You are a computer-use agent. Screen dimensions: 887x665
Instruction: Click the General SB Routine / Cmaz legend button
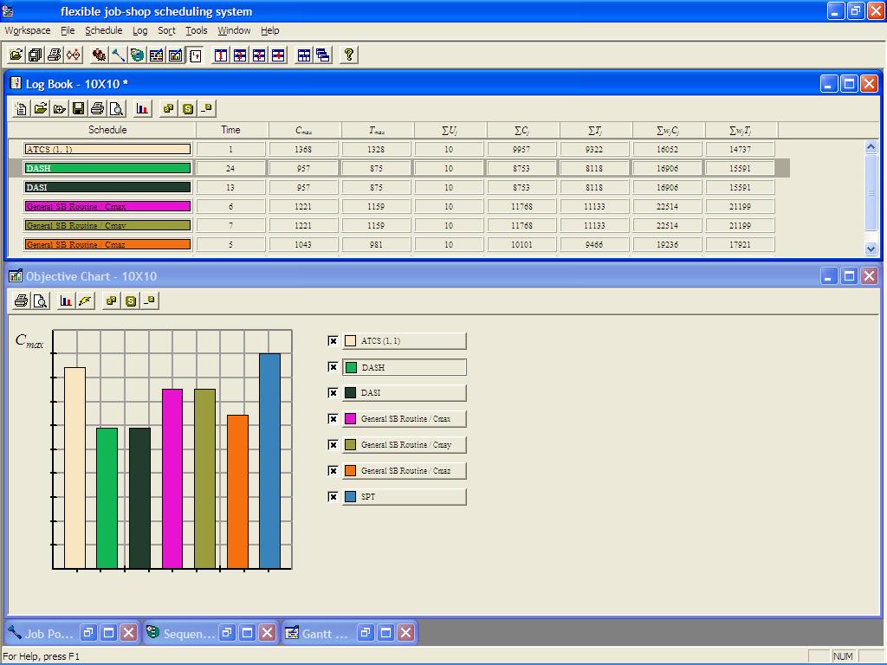(405, 471)
